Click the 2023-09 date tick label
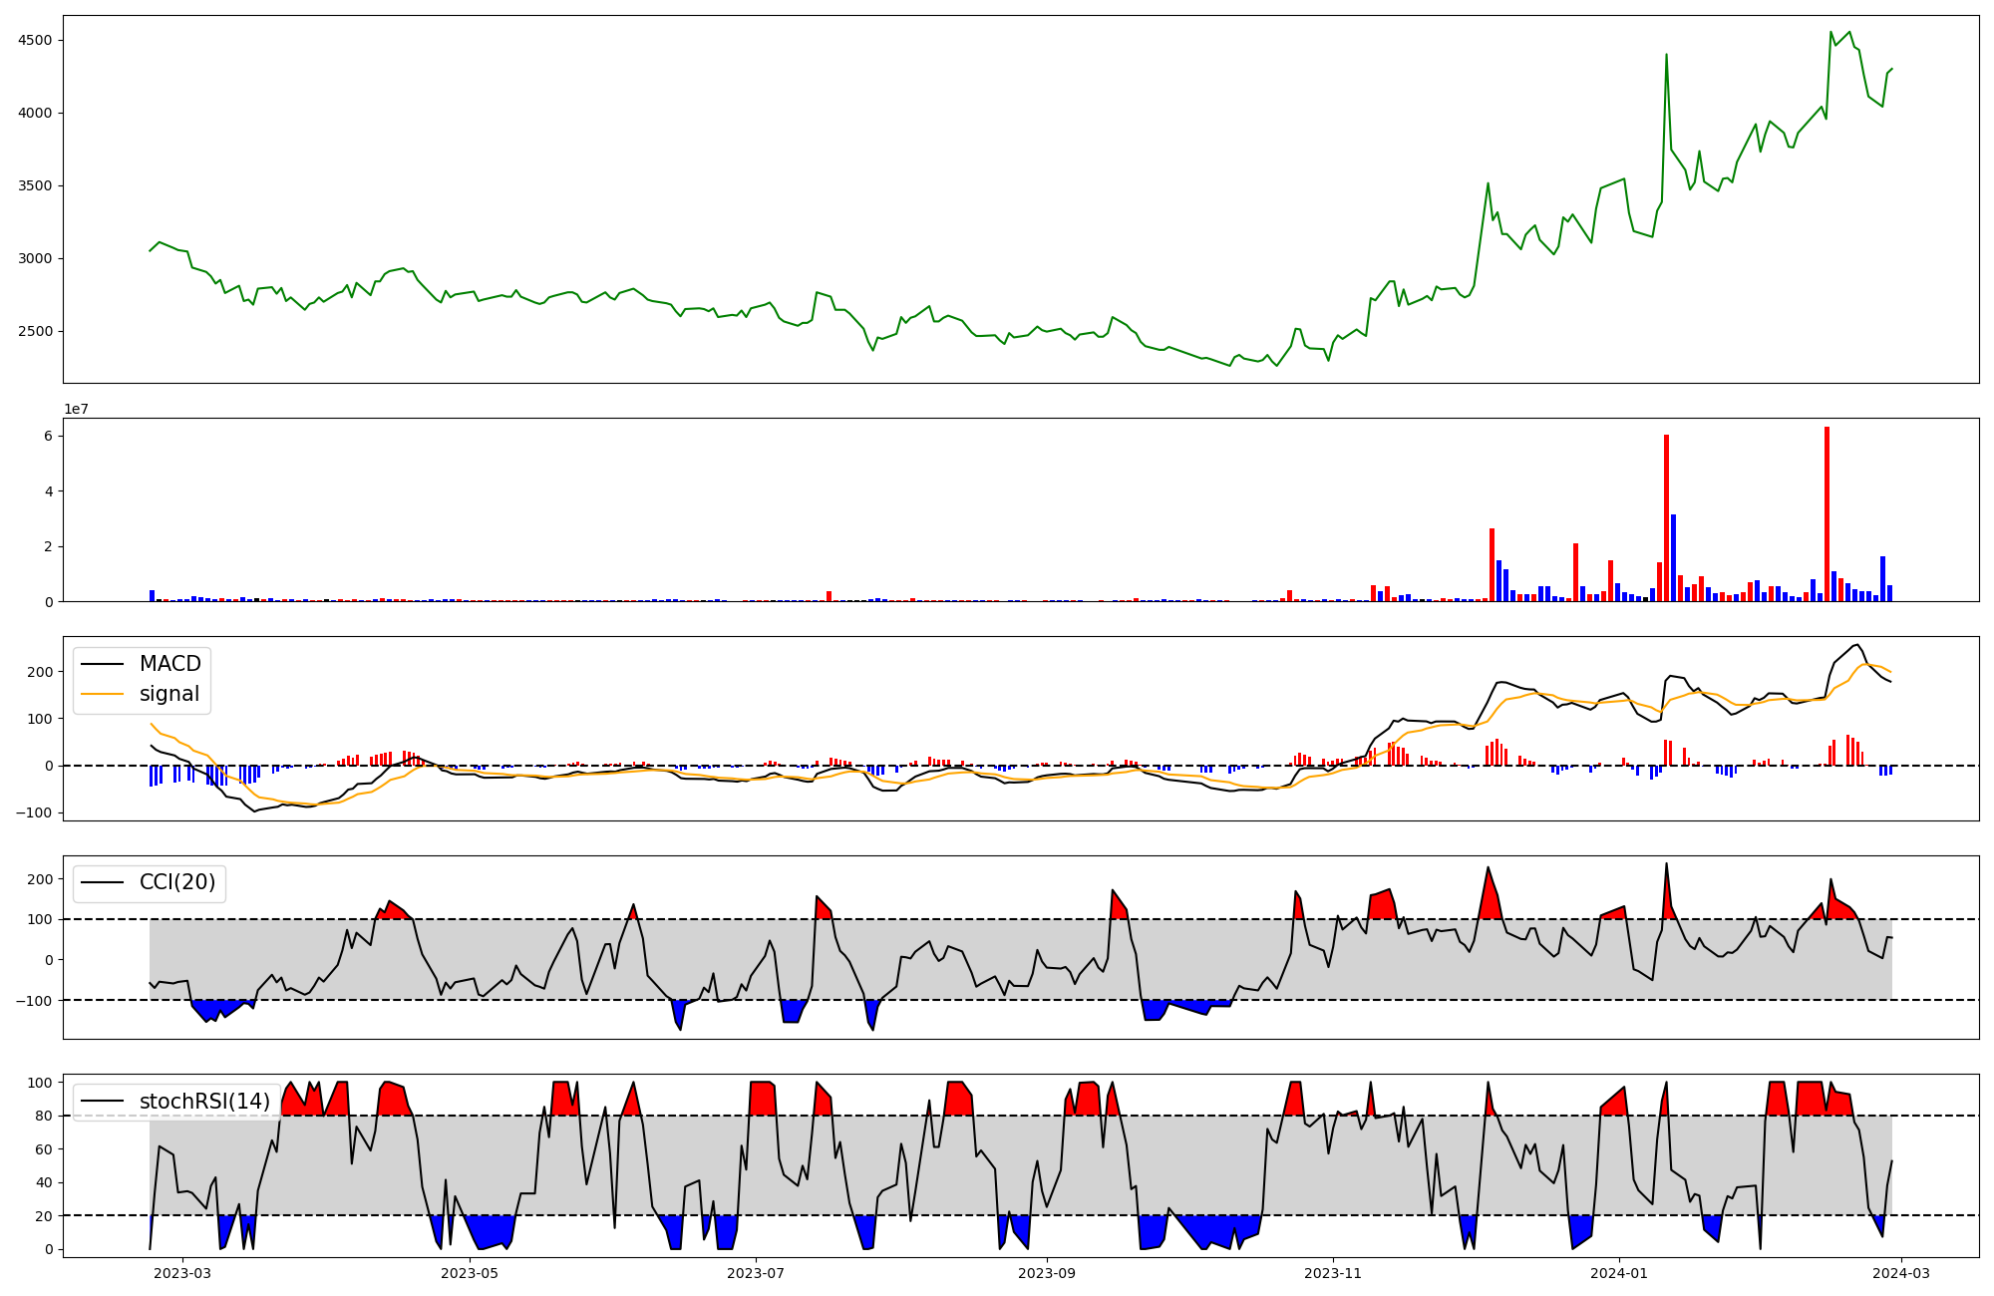The width and height of the screenshot is (1994, 1296). click(x=1047, y=1273)
